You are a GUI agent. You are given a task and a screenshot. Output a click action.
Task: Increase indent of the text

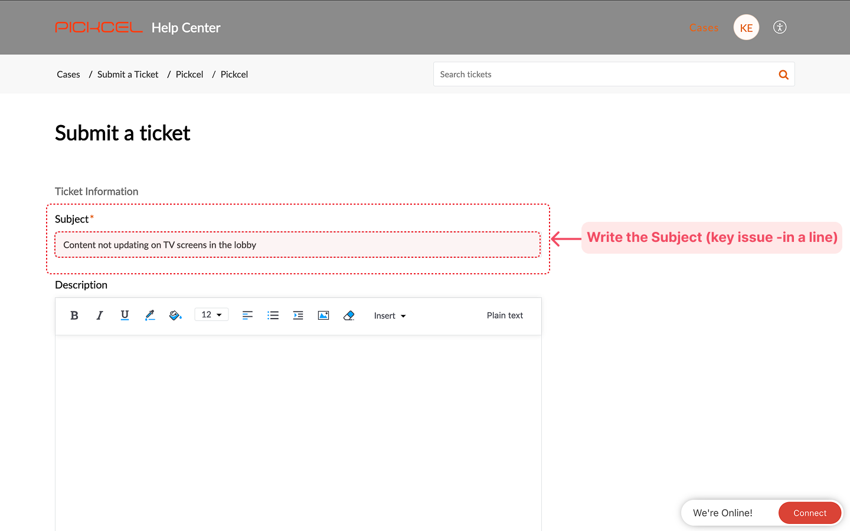298,316
